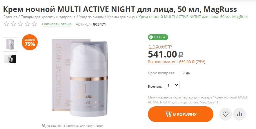This screenshot has width=256, height=129.
Task: Open comparison via bar chart icon
Action: click(239, 114)
